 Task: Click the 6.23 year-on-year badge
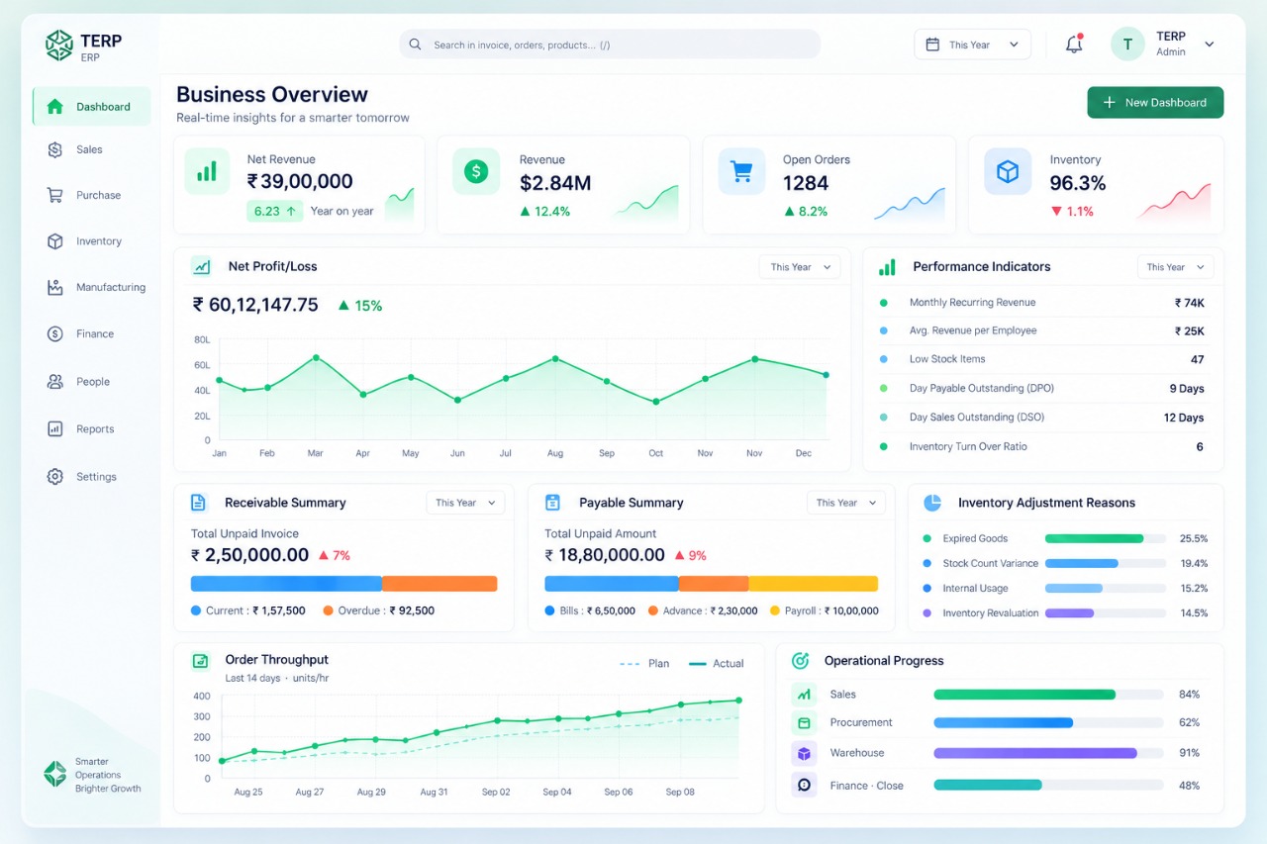pos(275,211)
